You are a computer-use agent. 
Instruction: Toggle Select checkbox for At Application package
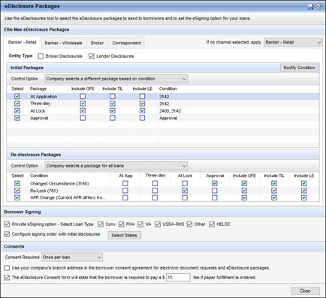(17, 96)
